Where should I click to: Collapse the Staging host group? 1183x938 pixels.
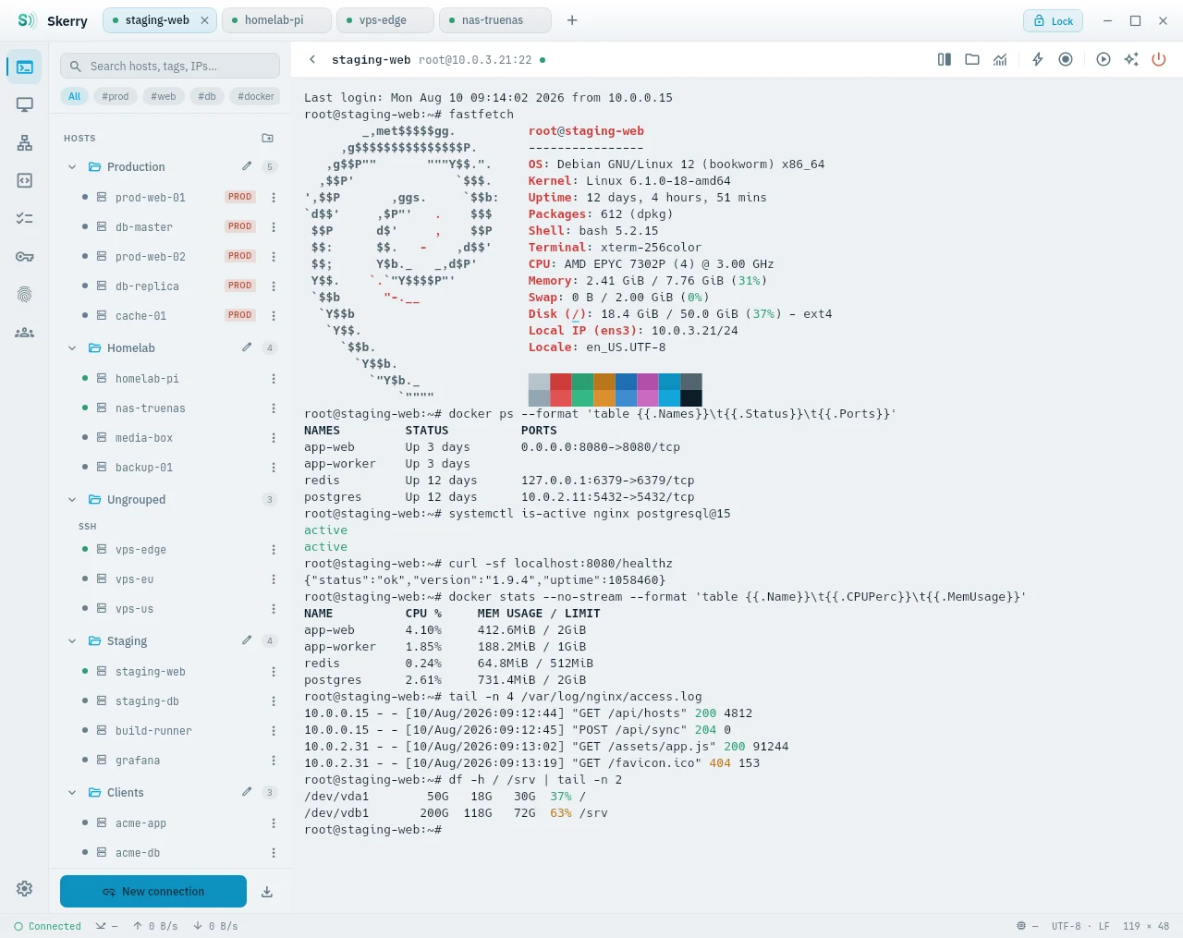pyautogui.click(x=72, y=641)
